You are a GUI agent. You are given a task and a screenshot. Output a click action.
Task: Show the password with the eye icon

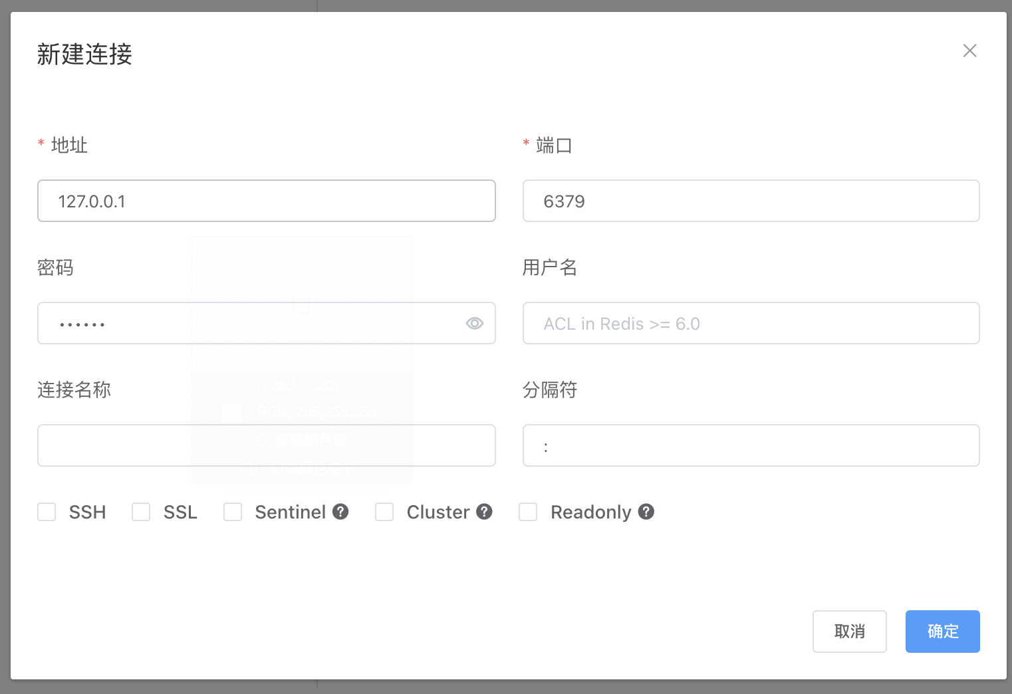pyautogui.click(x=474, y=323)
